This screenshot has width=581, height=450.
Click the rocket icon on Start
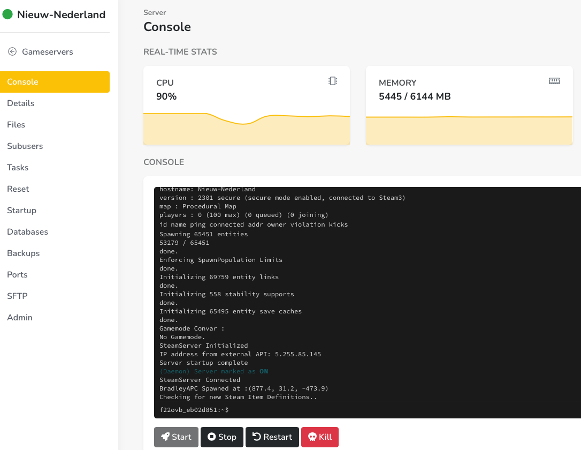click(165, 437)
